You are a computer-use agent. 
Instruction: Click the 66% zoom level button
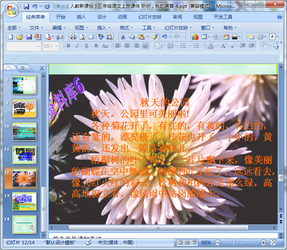pyautogui.click(x=206, y=243)
